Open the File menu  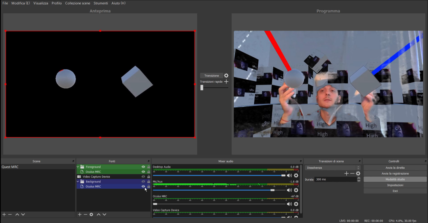[5, 3]
